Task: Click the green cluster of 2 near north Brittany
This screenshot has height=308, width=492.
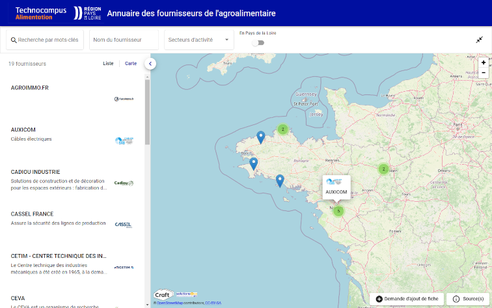Action: [x=282, y=129]
